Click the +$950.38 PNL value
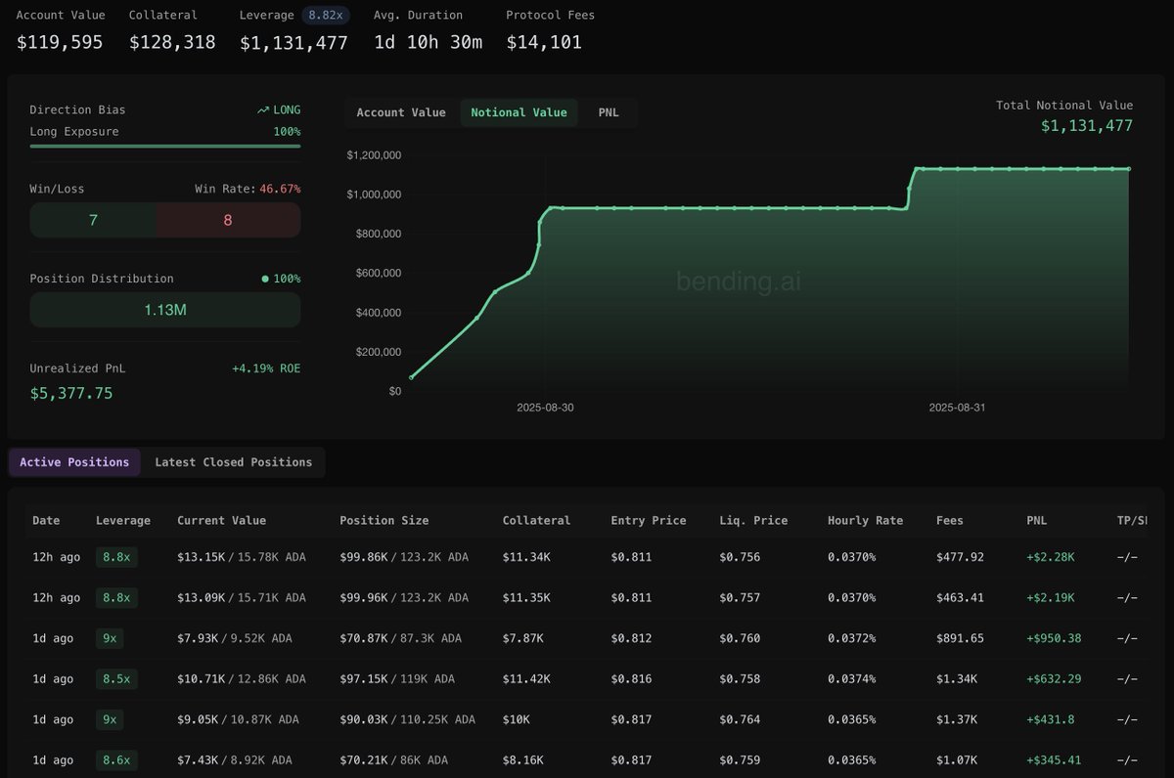Viewport: 1174px width, 778px height. (1056, 638)
